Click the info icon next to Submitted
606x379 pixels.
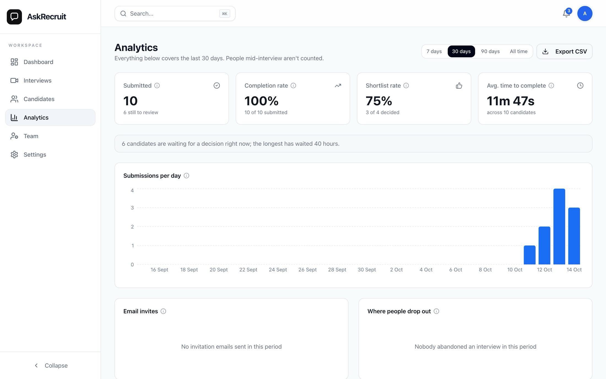click(157, 85)
